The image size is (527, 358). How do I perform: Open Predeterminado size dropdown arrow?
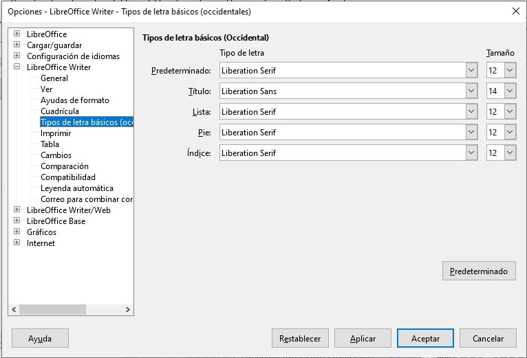[510, 71]
